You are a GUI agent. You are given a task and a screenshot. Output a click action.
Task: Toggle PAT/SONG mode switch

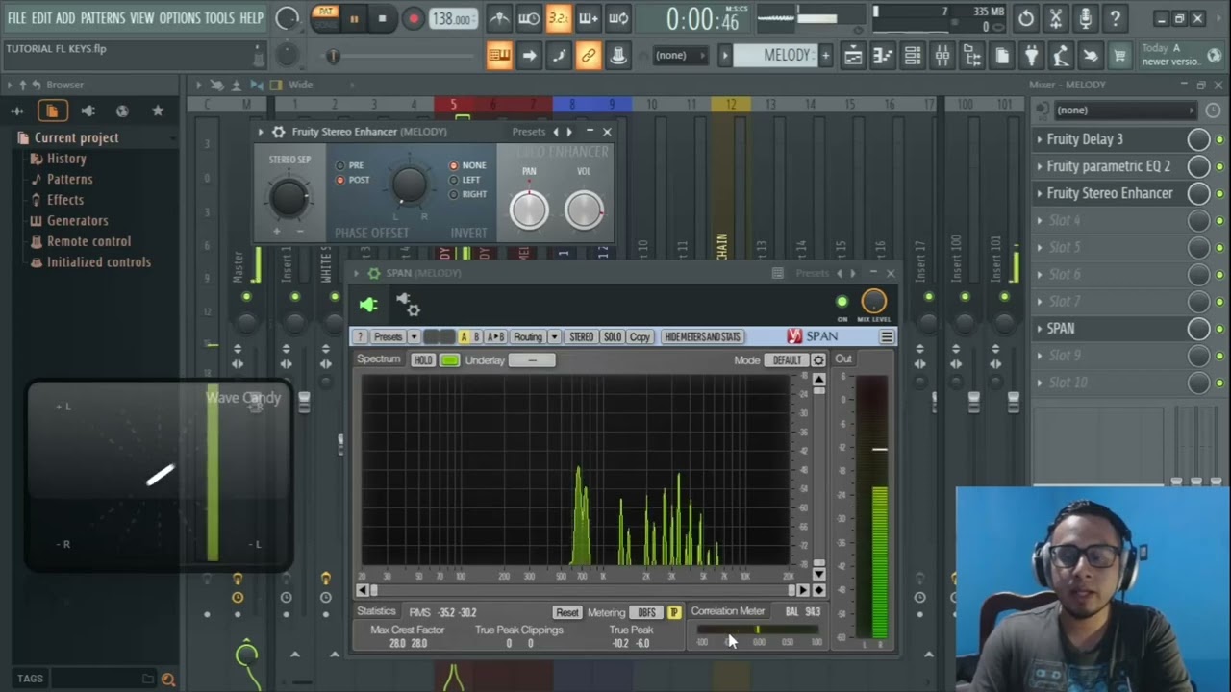point(325,18)
